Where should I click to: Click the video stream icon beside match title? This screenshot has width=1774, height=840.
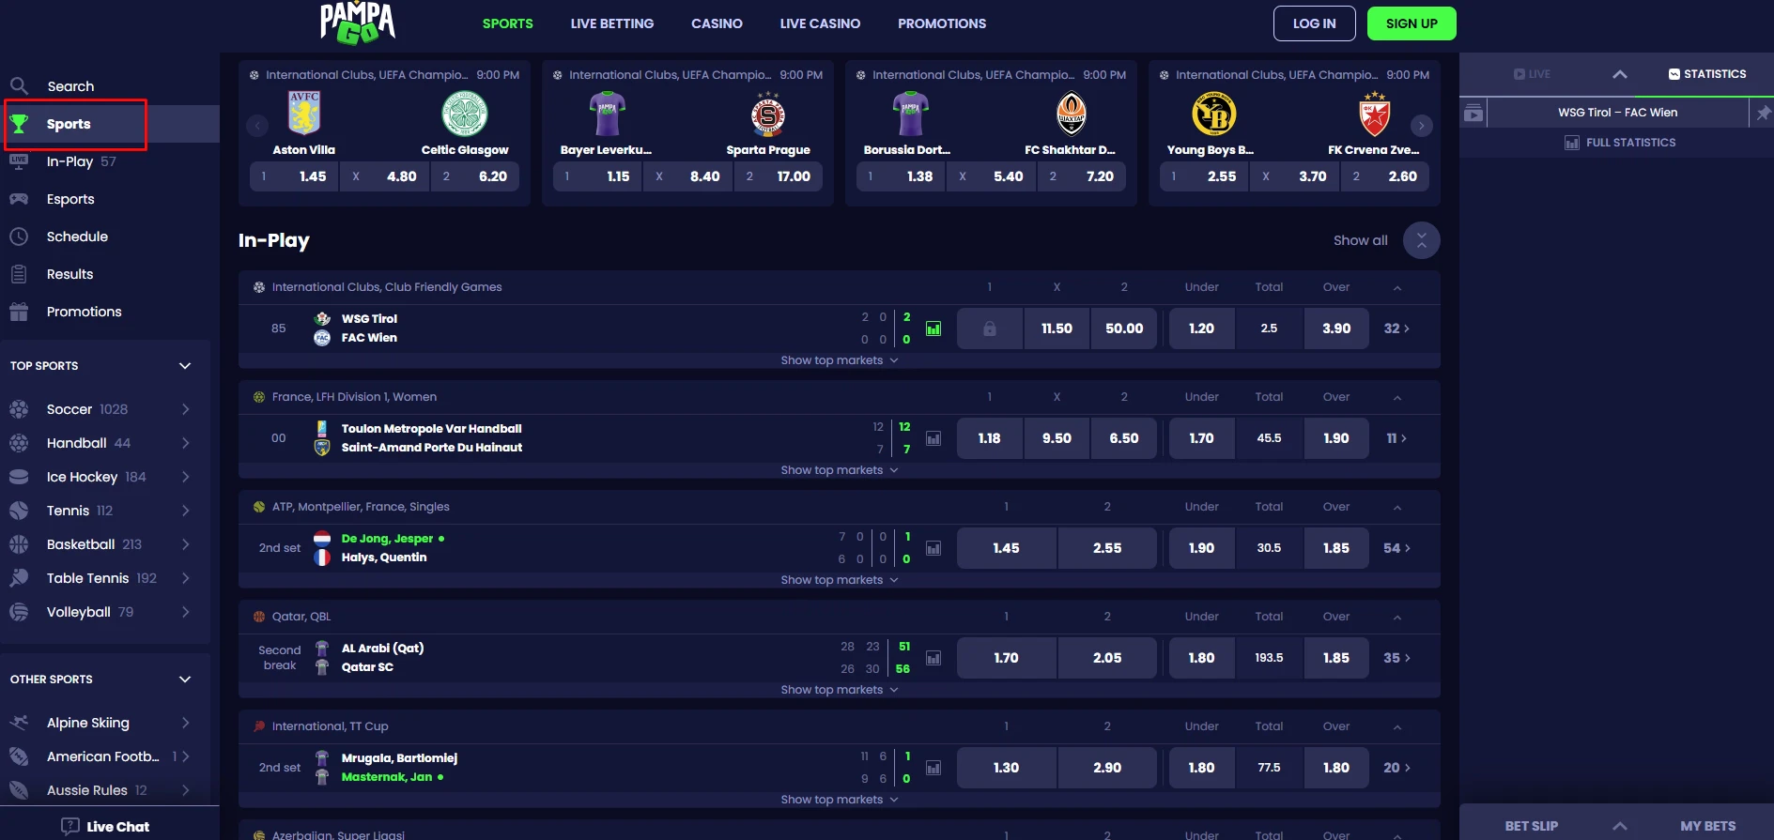pos(1473,113)
